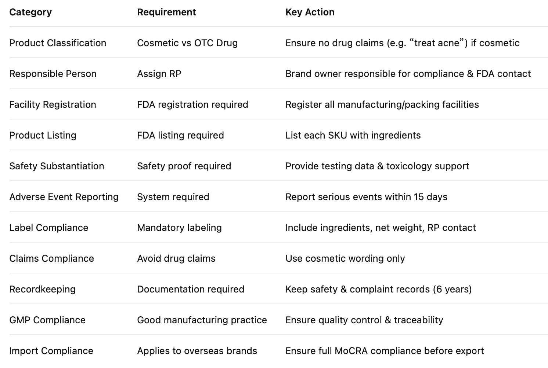This screenshot has width=548, height=368.
Task: Click List each SKU with ingredients
Action: click(353, 135)
